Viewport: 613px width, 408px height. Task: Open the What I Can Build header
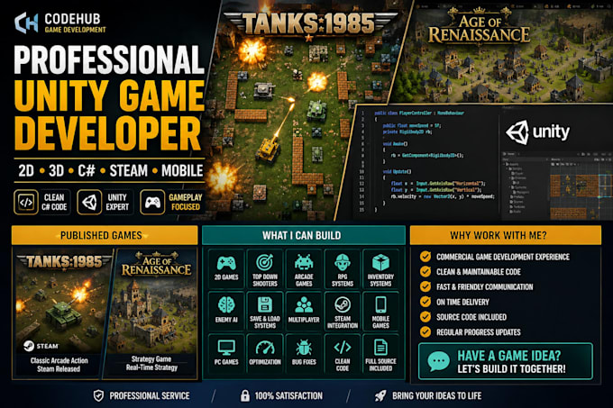point(304,235)
